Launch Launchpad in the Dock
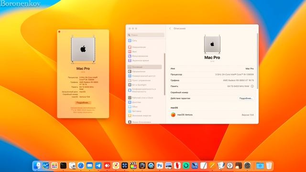306x172 pixels. (55, 166)
